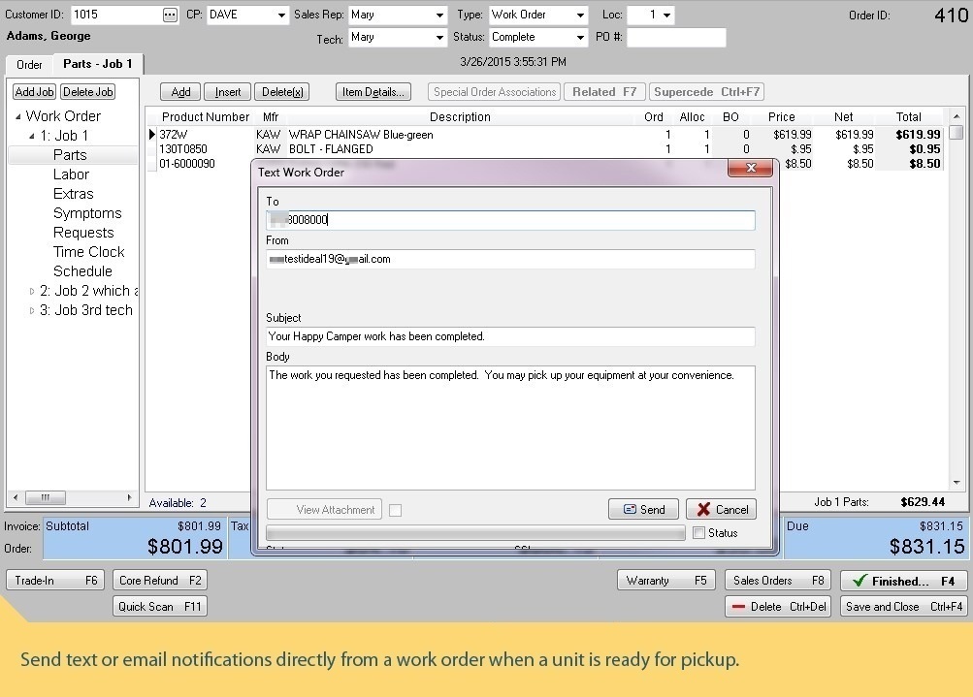Select Labor in the job tree
This screenshot has width=973, height=697.
coord(71,174)
